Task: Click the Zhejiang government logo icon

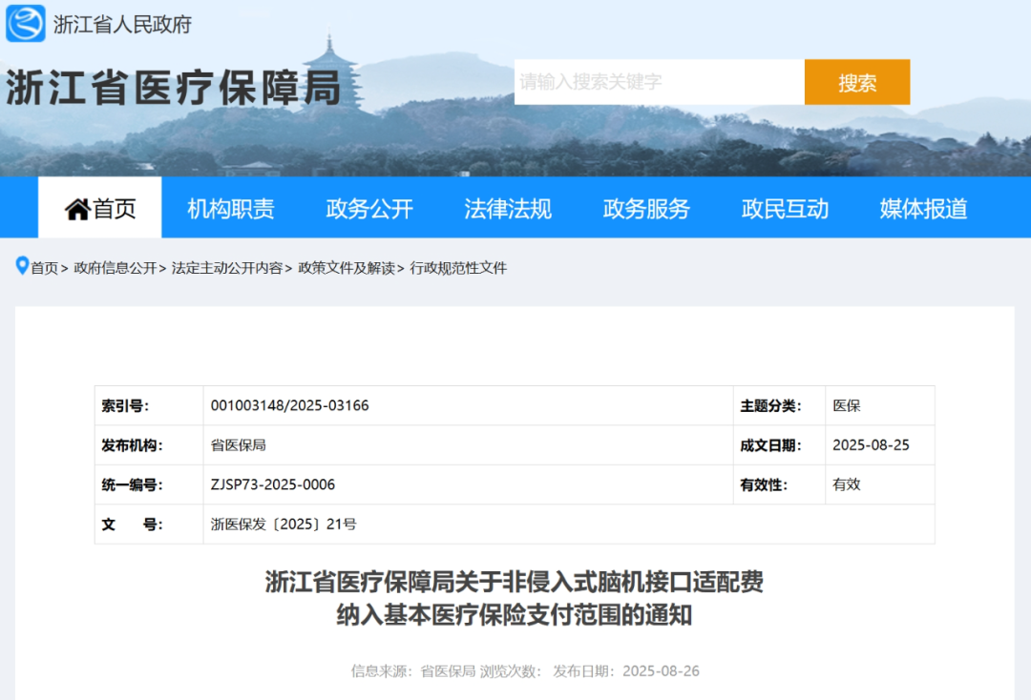Action: (x=26, y=23)
